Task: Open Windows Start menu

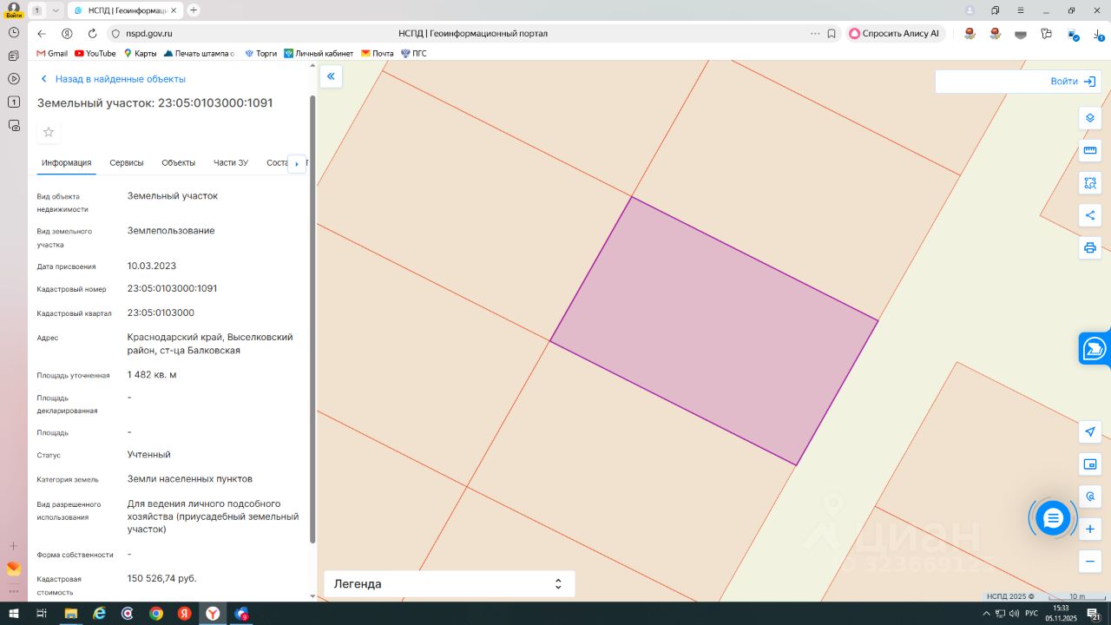Action: tap(14, 614)
